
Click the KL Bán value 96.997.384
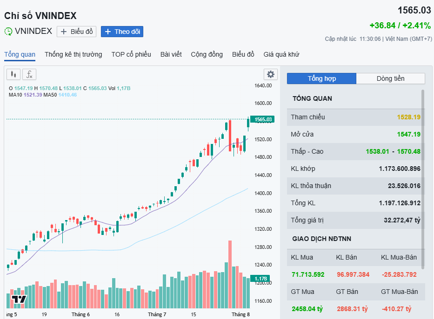pyautogui.click(x=353, y=274)
